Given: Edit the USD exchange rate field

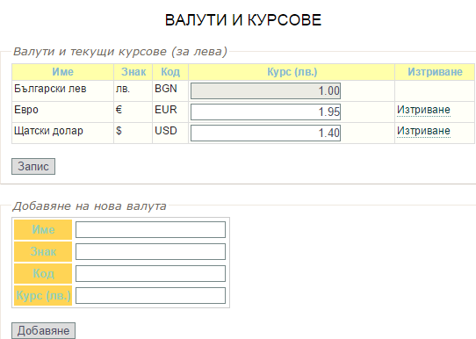Looking at the screenshot, I should pos(265,133).
